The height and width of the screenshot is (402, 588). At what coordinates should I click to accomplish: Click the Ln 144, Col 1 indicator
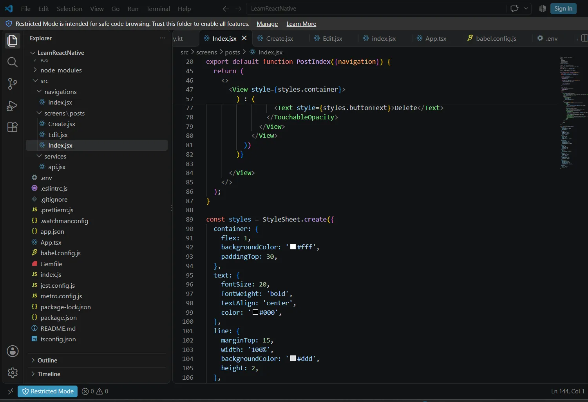(567, 391)
